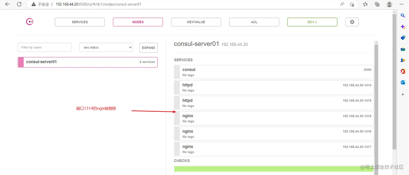Click the 6 services count label
The width and height of the screenshot is (409, 175).
tap(147, 62)
